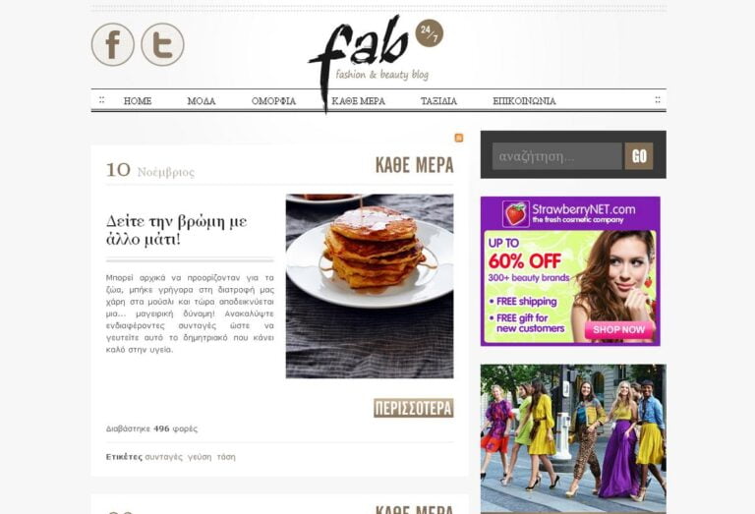This screenshot has height=514, width=755.
Task: Click the SHOP NOW button in the ad
Action: tap(618, 329)
